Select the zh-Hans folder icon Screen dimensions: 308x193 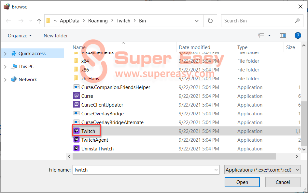click(x=76, y=78)
